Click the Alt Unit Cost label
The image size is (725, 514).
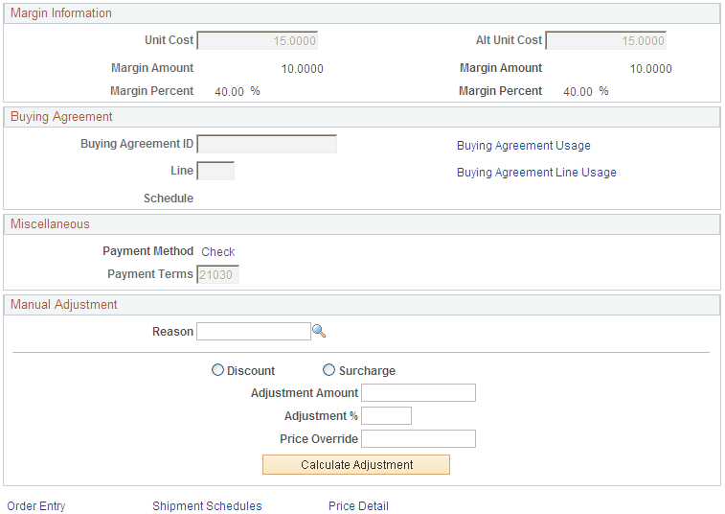[x=509, y=40]
